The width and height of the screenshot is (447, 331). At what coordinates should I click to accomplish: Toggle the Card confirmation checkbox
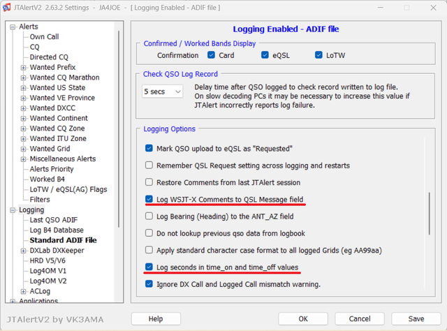pyautogui.click(x=211, y=54)
